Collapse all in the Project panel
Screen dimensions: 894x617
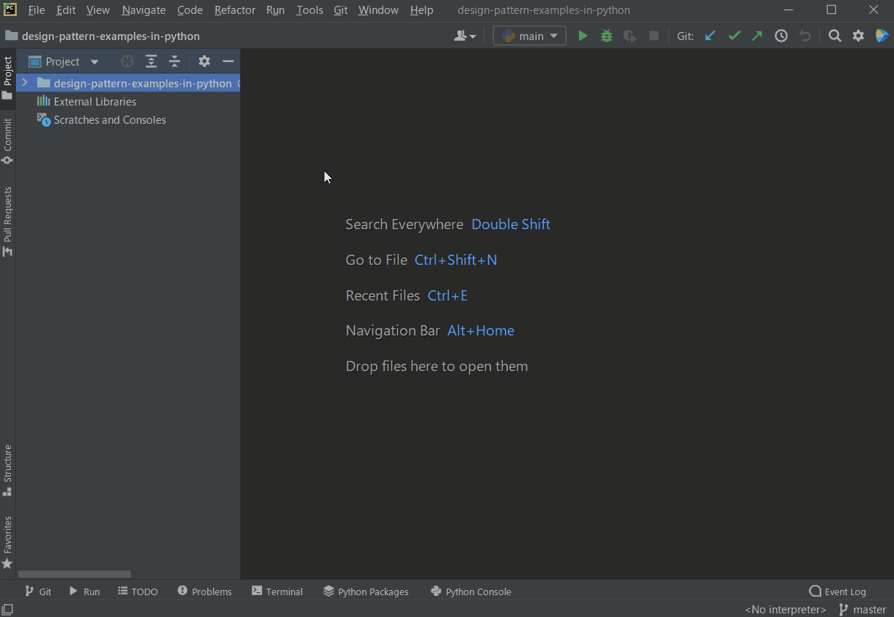[175, 62]
